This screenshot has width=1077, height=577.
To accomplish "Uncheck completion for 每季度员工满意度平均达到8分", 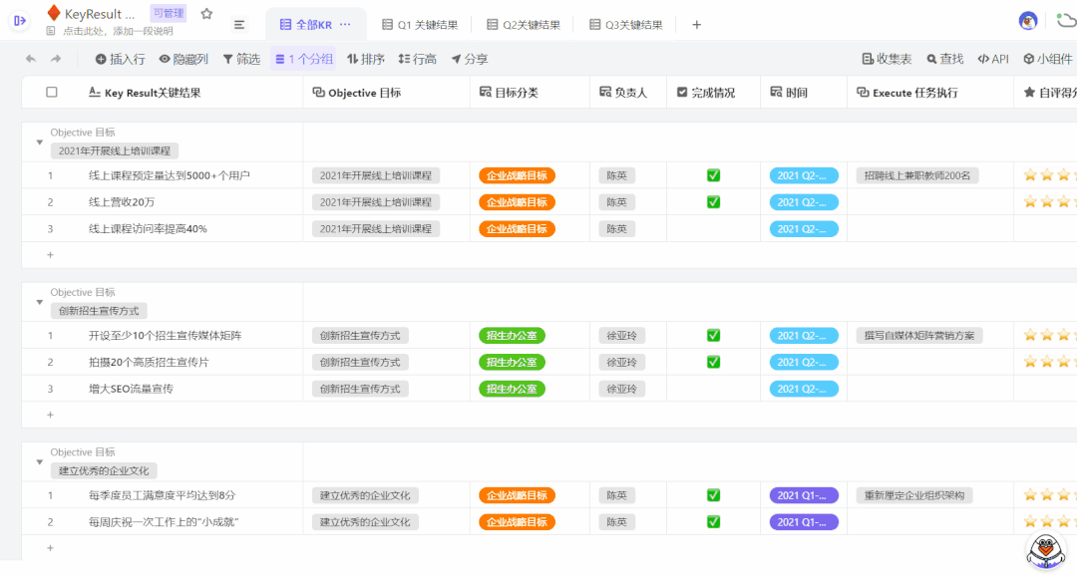I will pos(714,495).
